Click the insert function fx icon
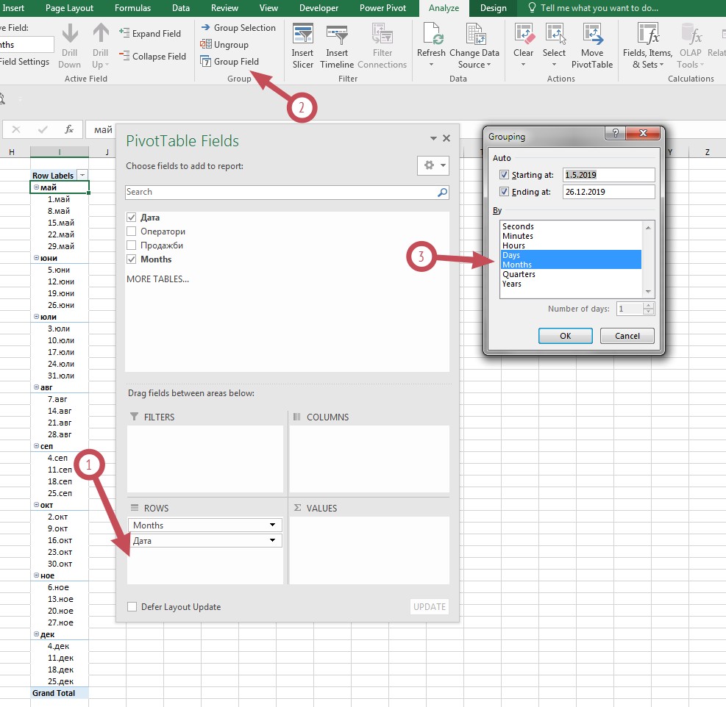Image resolution: width=726 pixels, height=707 pixels. (69, 129)
